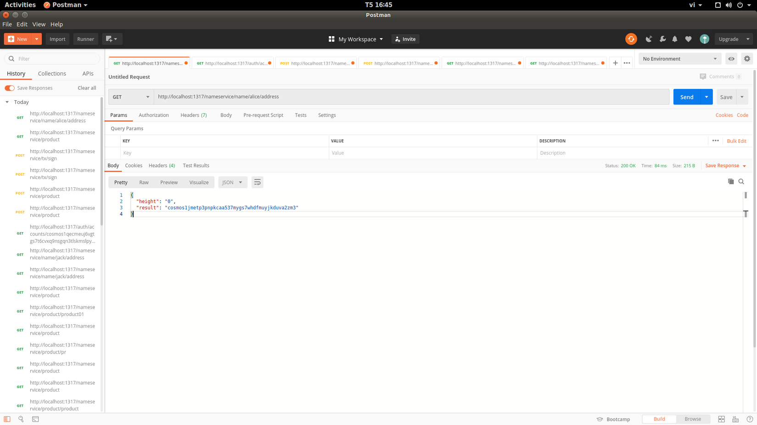
Task: Click the request URL field
Action: pos(412,97)
